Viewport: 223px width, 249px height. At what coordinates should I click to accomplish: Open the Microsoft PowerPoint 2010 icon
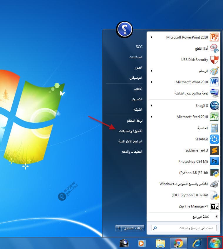pos(214,37)
